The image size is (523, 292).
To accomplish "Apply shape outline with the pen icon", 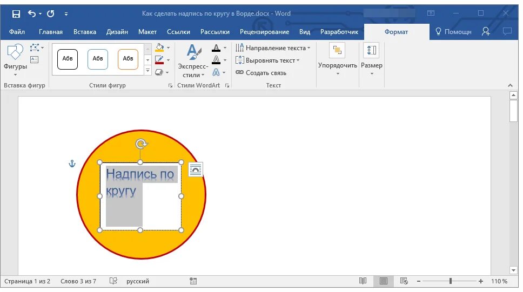I will [159, 60].
